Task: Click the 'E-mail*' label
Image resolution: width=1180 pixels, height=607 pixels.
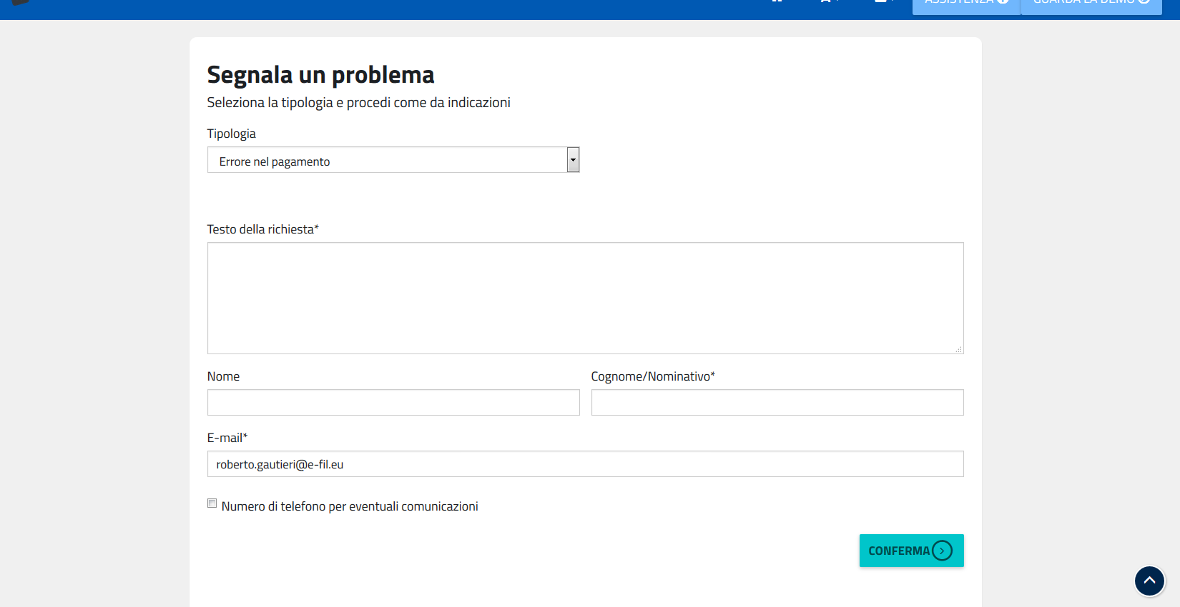Action: [x=227, y=438]
